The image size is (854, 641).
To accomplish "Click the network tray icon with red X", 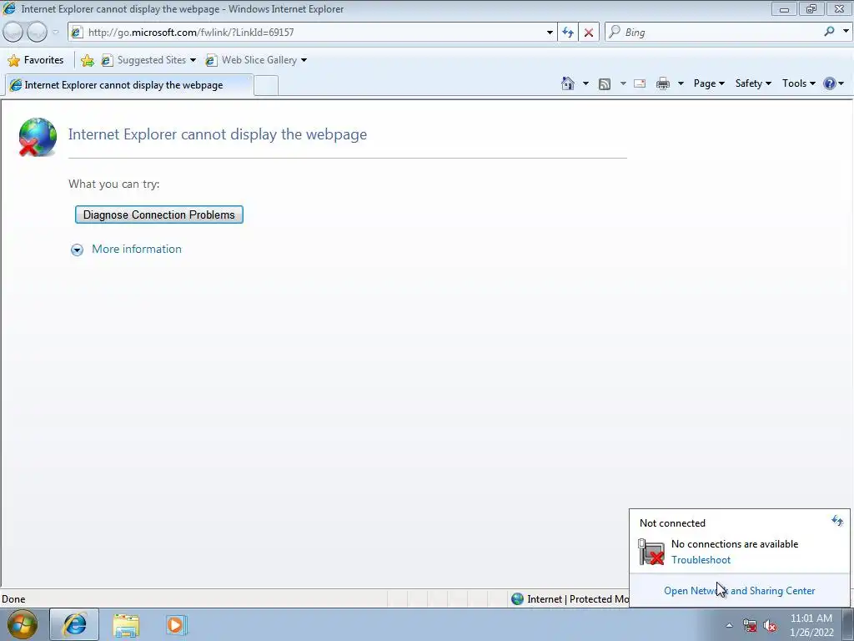I will (750, 625).
